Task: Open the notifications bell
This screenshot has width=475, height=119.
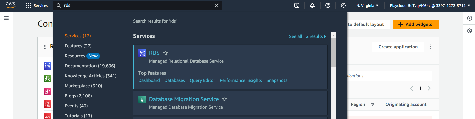Action: 312,5
